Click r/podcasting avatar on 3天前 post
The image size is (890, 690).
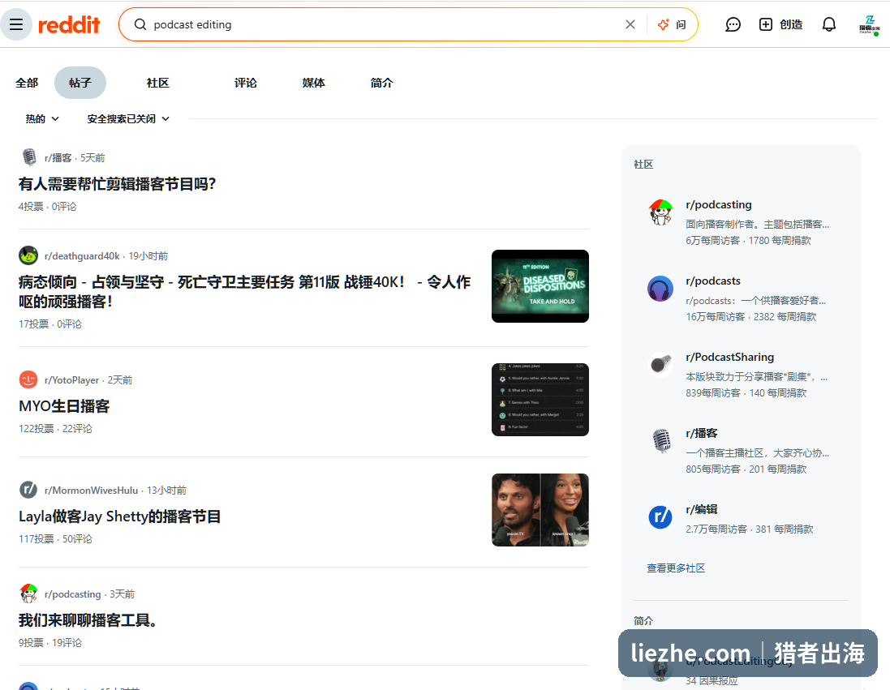click(x=28, y=593)
